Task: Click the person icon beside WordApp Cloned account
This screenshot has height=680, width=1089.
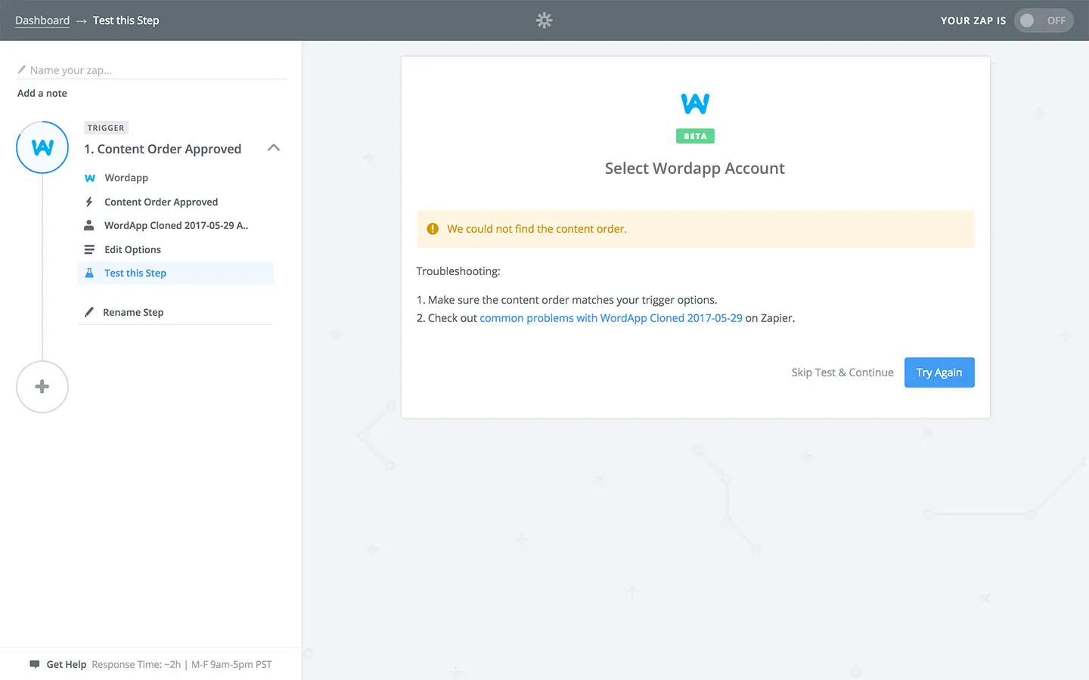Action: tap(89, 225)
